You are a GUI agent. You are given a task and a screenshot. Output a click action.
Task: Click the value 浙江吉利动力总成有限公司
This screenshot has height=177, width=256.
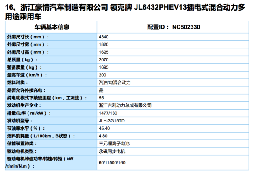(125, 106)
